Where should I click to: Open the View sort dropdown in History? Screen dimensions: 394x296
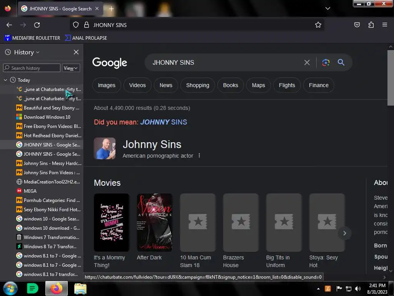(x=71, y=68)
